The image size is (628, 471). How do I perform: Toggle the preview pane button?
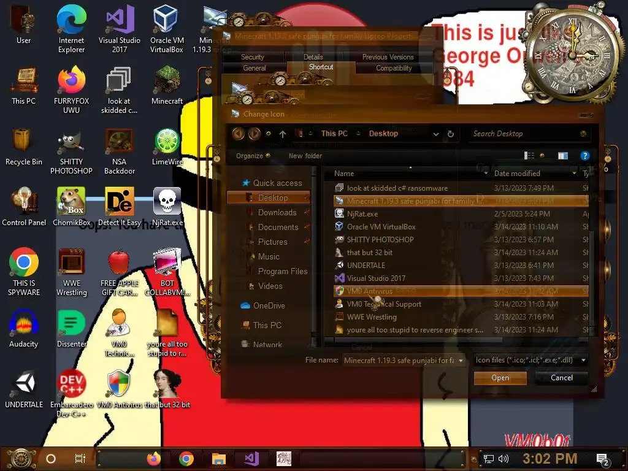pyautogui.click(x=563, y=156)
